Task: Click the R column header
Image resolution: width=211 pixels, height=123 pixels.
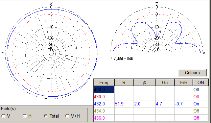Action: pos(124,82)
